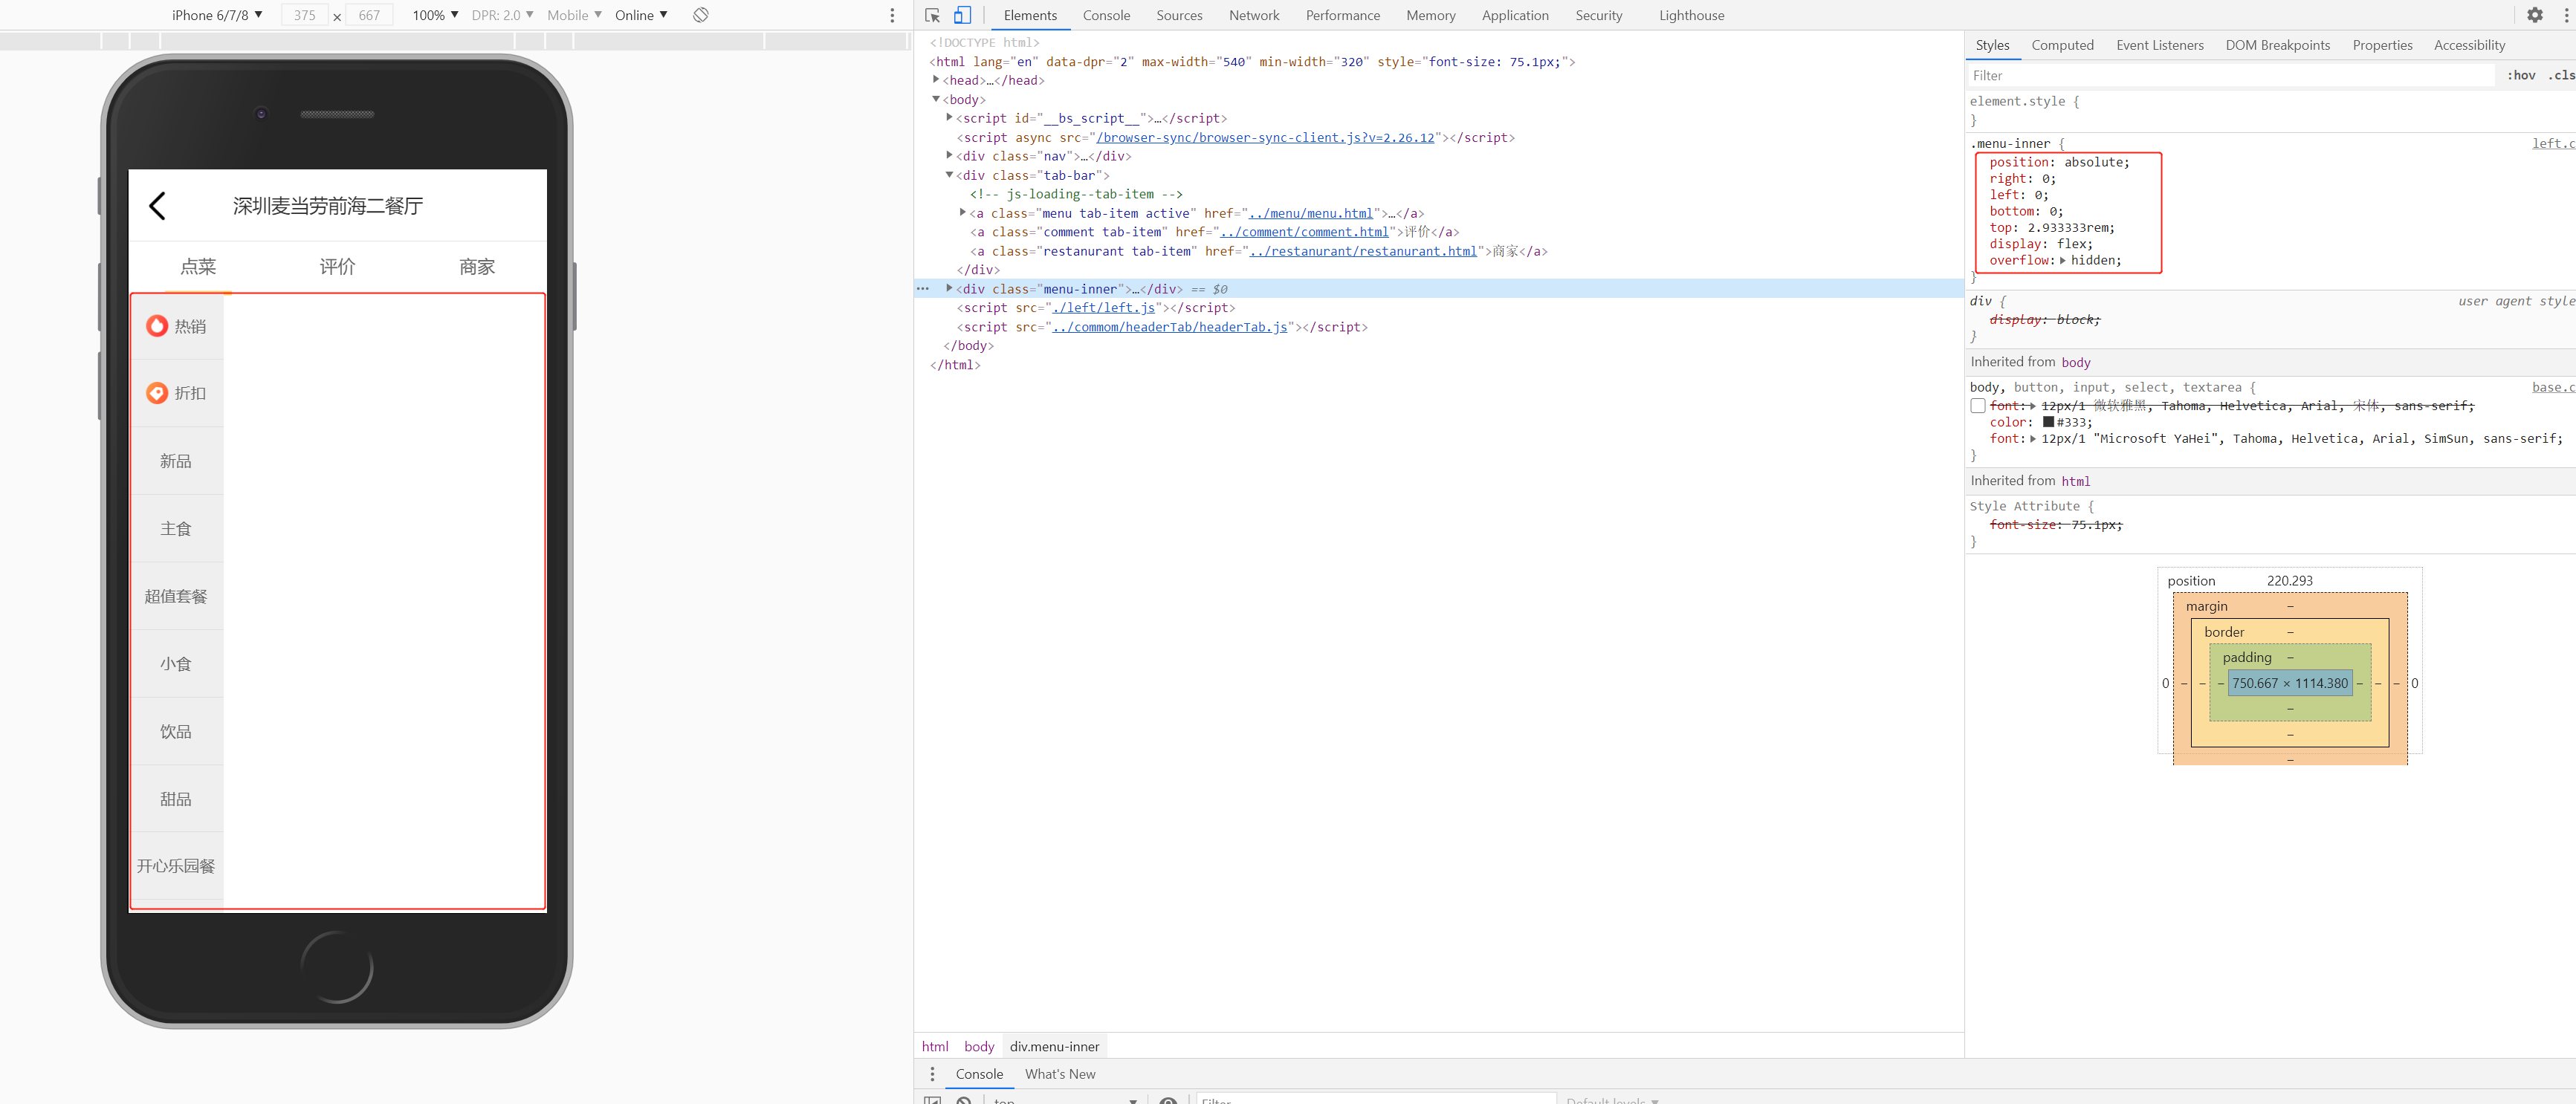Collapse the body element node
Viewport: 2576px width, 1104px height.
click(x=936, y=99)
